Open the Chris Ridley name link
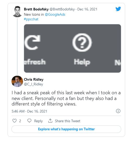This screenshot has width=128, height=141. pyautogui.click(x=34, y=79)
